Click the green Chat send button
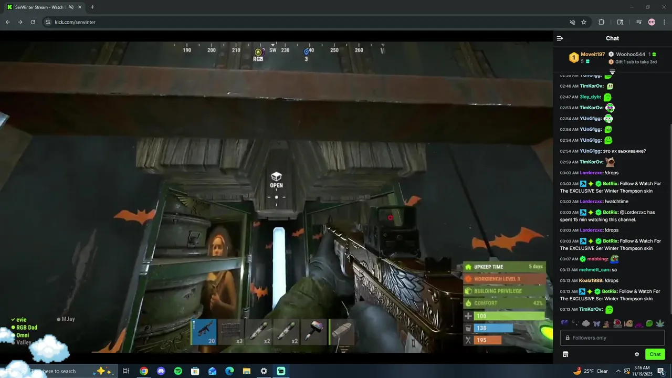 tap(655, 354)
